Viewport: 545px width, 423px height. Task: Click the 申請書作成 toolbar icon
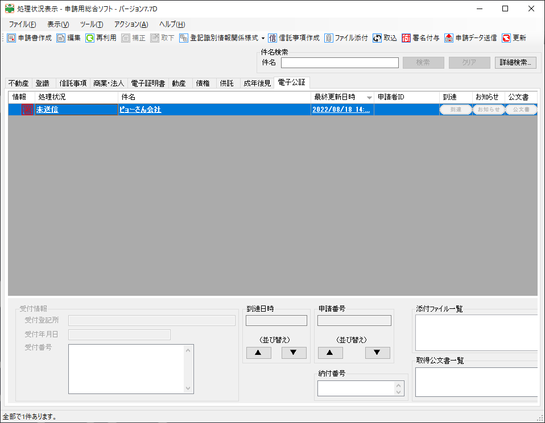[x=11, y=38]
